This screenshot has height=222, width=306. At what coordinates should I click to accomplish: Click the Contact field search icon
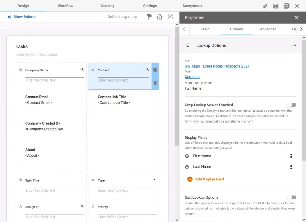pyautogui.click(x=147, y=69)
